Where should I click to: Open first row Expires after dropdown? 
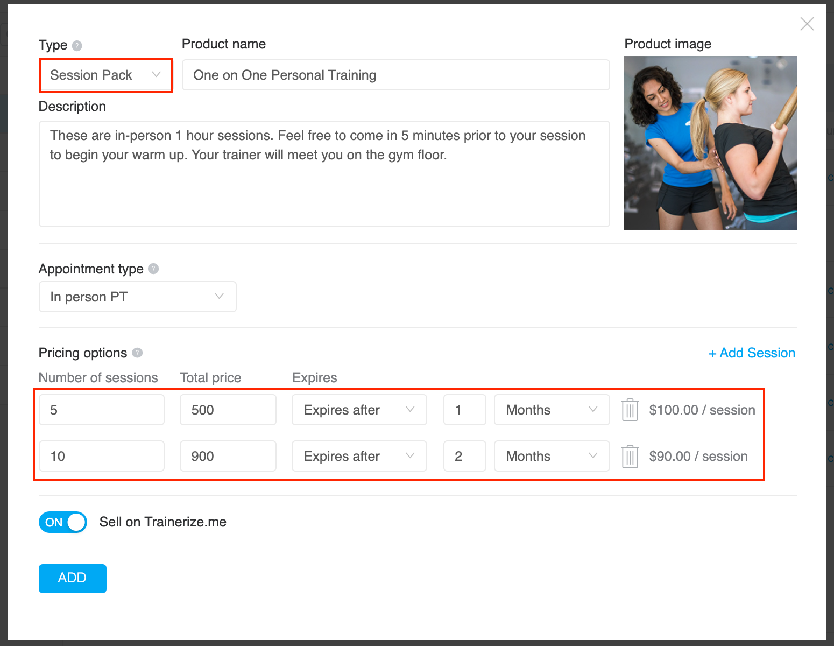359,410
